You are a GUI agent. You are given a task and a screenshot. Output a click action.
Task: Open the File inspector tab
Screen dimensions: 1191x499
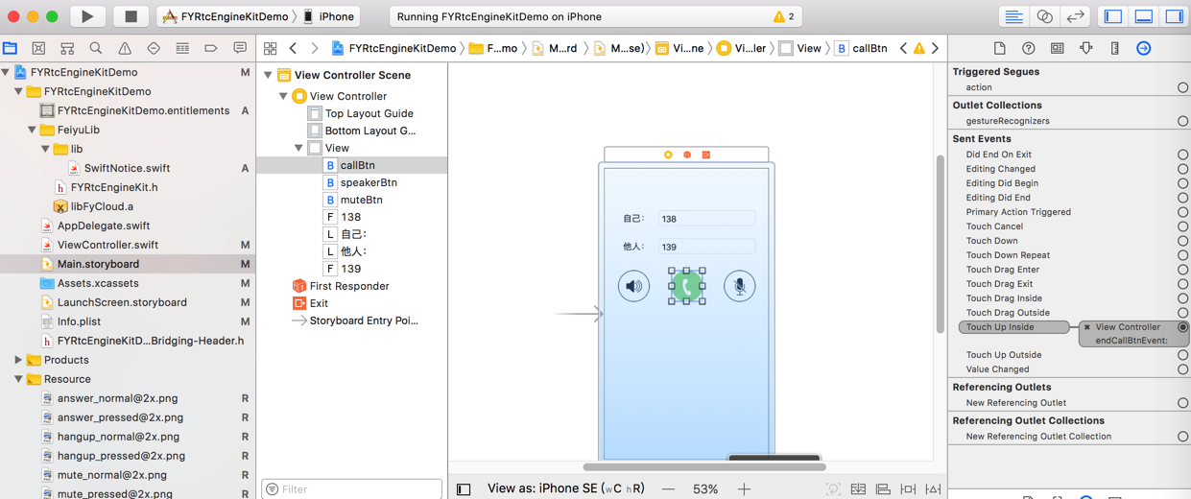[999, 48]
